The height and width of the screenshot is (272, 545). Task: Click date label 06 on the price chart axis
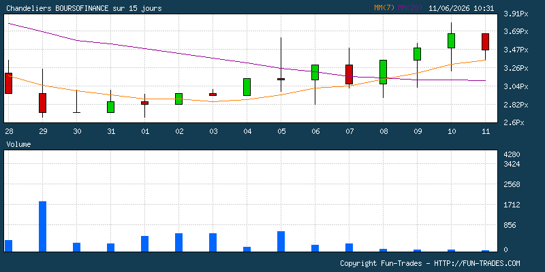[315, 131]
